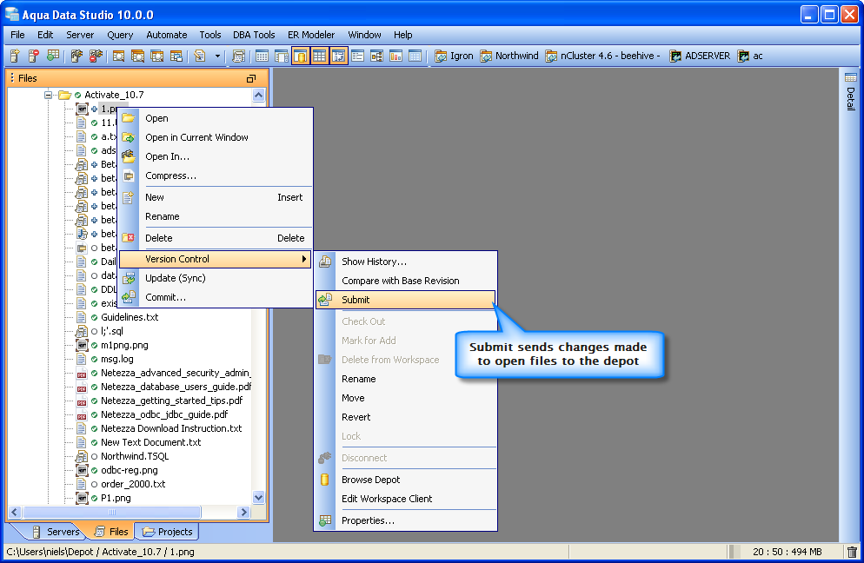864x563 pixels.
Task: Click the folder Open icon in context menu
Action: pyautogui.click(x=129, y=118)
